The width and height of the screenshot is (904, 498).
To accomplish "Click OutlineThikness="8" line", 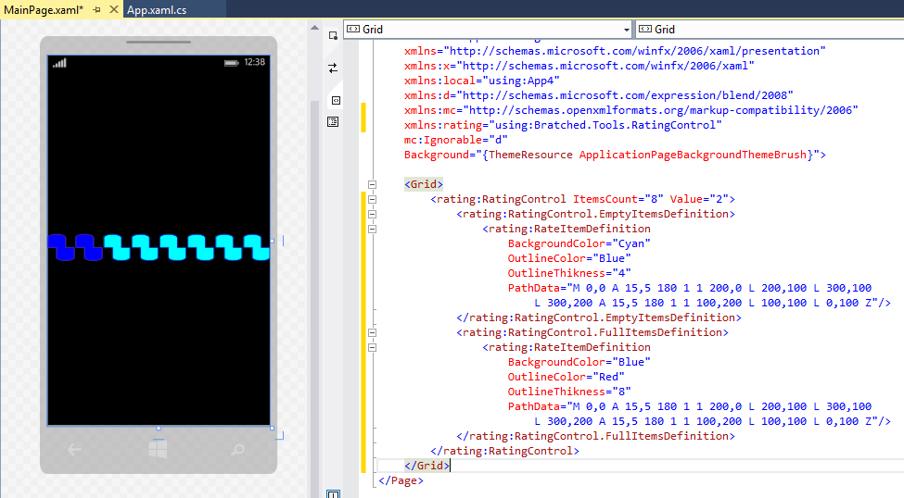I will pyautogui.click(x=569, y=392).
